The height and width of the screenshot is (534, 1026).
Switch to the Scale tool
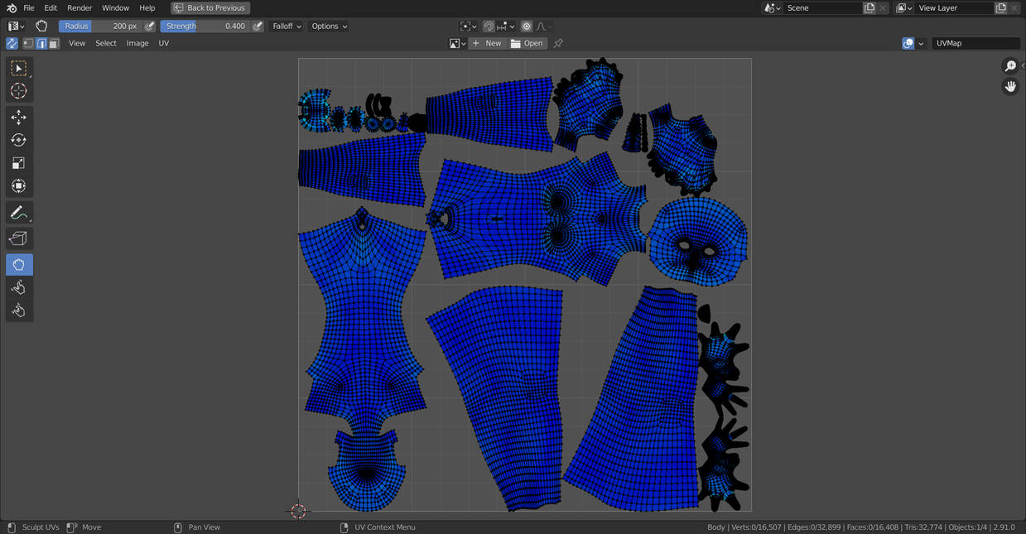(19, 163)
